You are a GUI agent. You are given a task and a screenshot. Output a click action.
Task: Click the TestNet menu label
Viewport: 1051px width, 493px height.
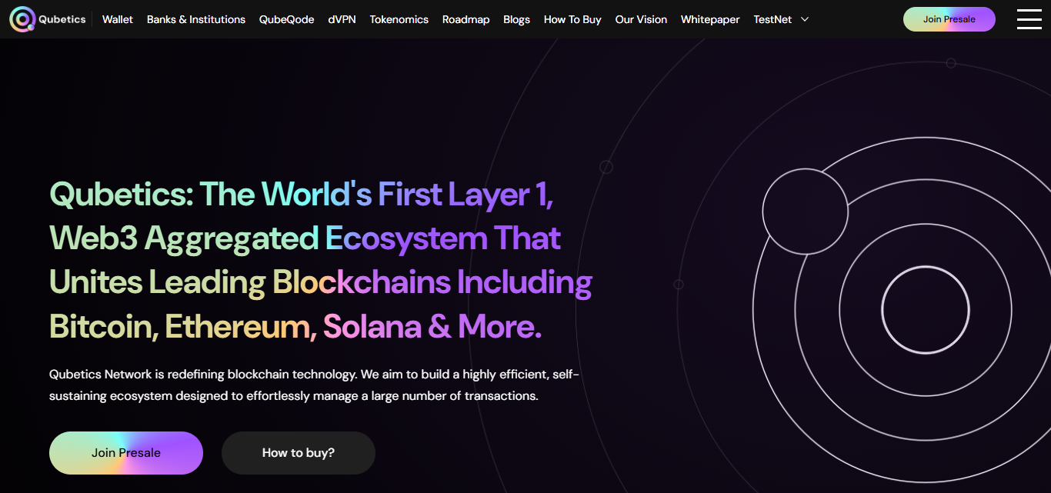click(x=772, y=19)
